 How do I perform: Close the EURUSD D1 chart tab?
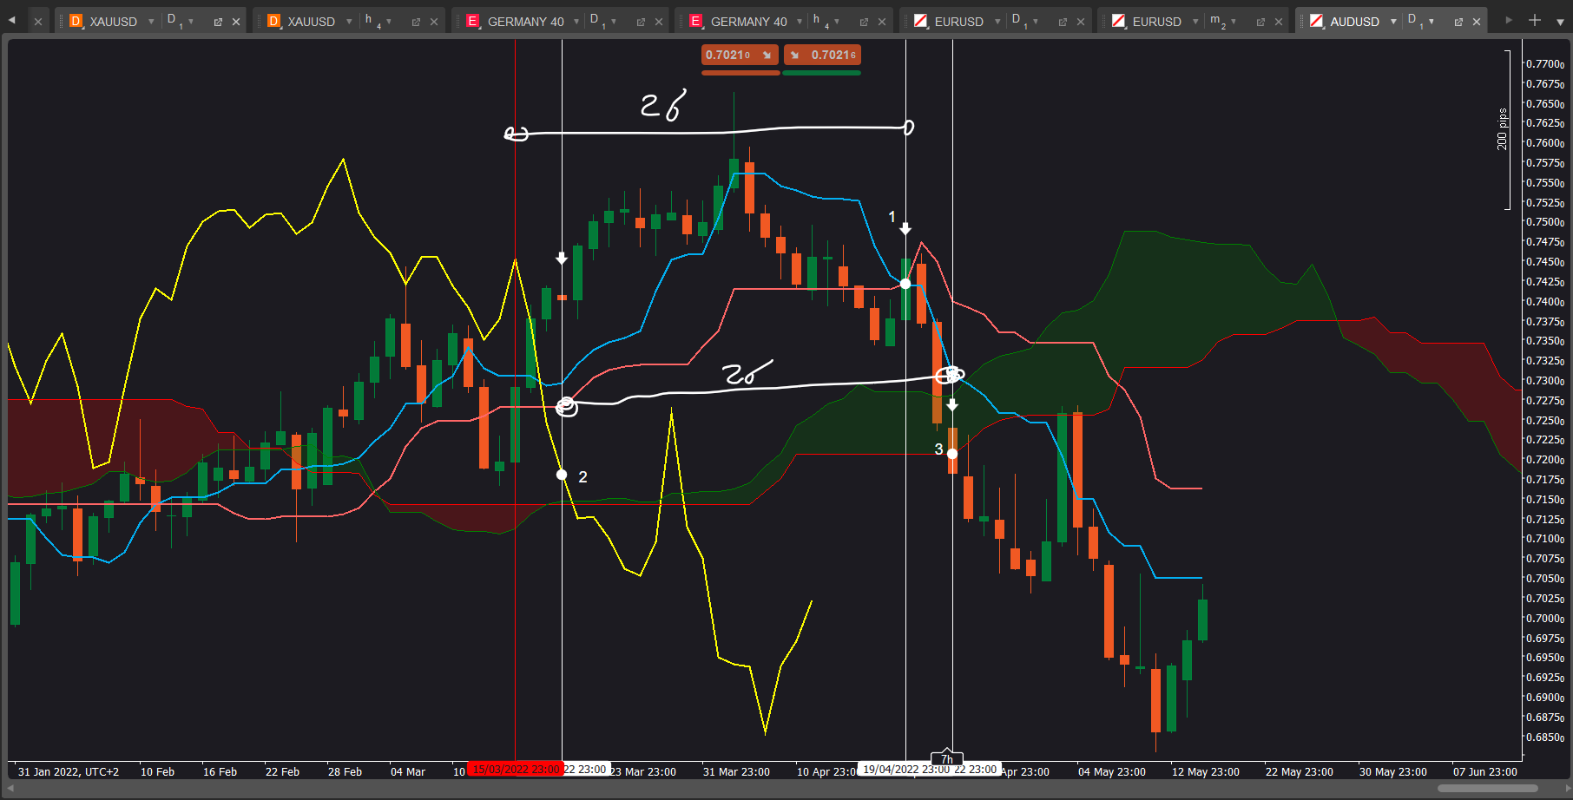coord(1081,22)
